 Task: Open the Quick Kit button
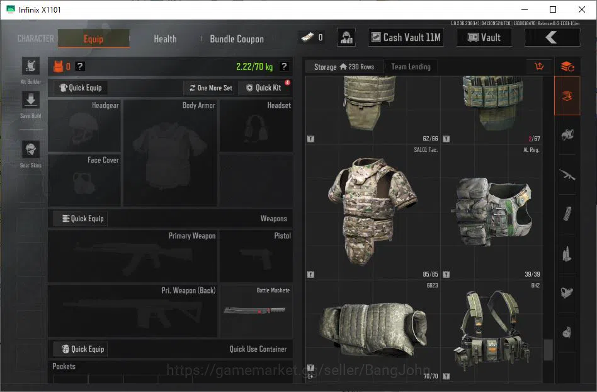(263, 88)
